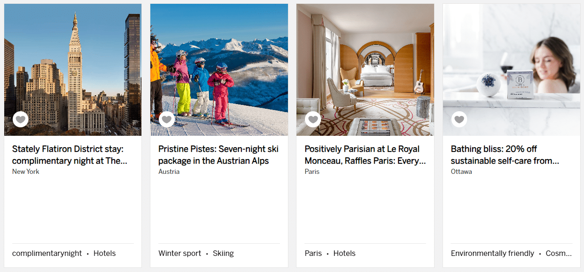Viewport: 584px width, 272px height.
Task: Filter by Hotels tag on Flatiron card
Action: click(x=105, y=253)
